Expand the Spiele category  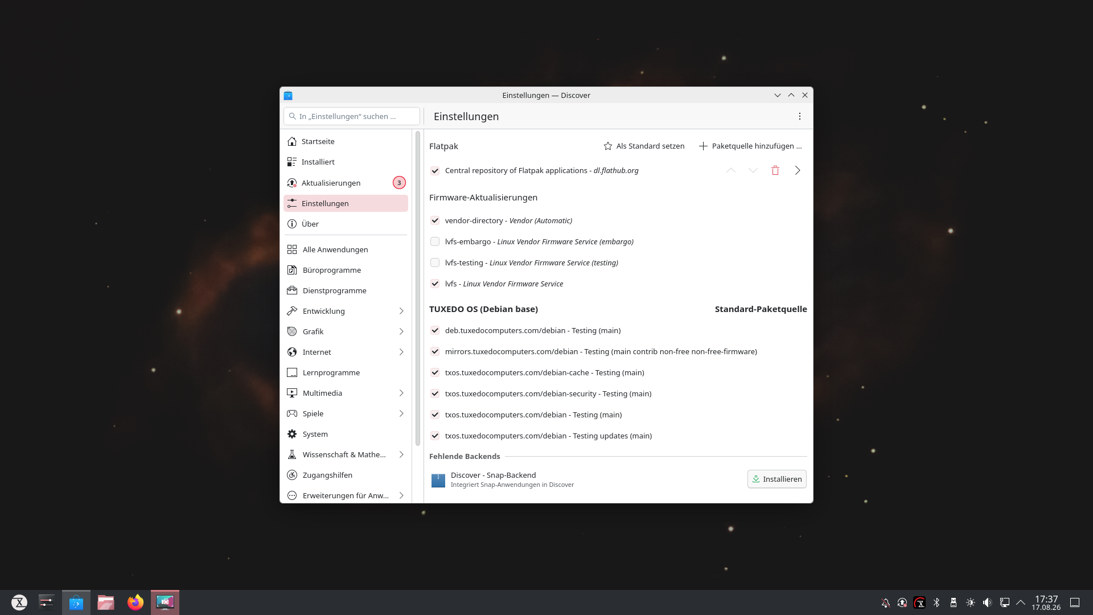pos(401,413)
